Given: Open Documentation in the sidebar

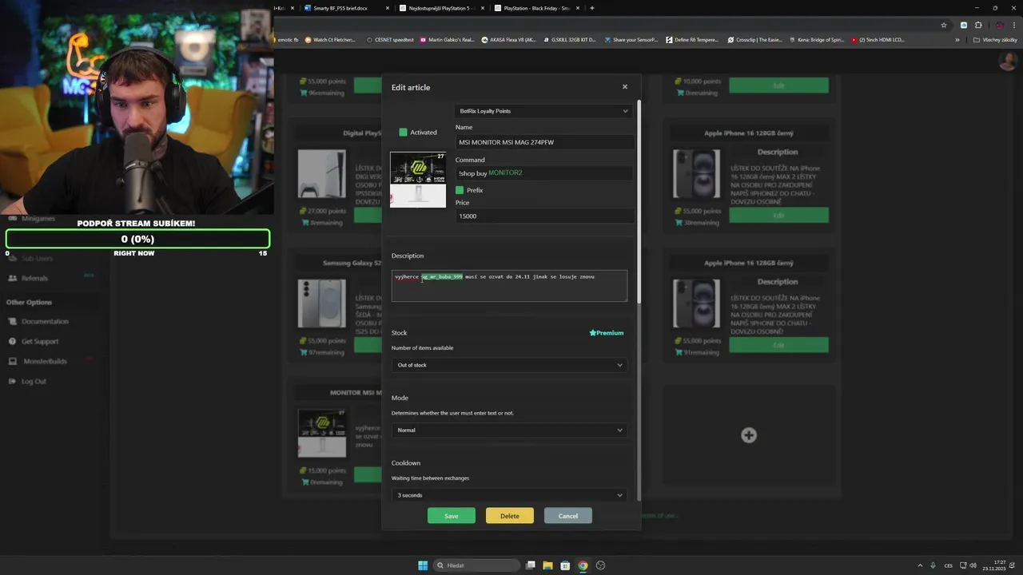Looking at the screenshot, I should 45,321.
